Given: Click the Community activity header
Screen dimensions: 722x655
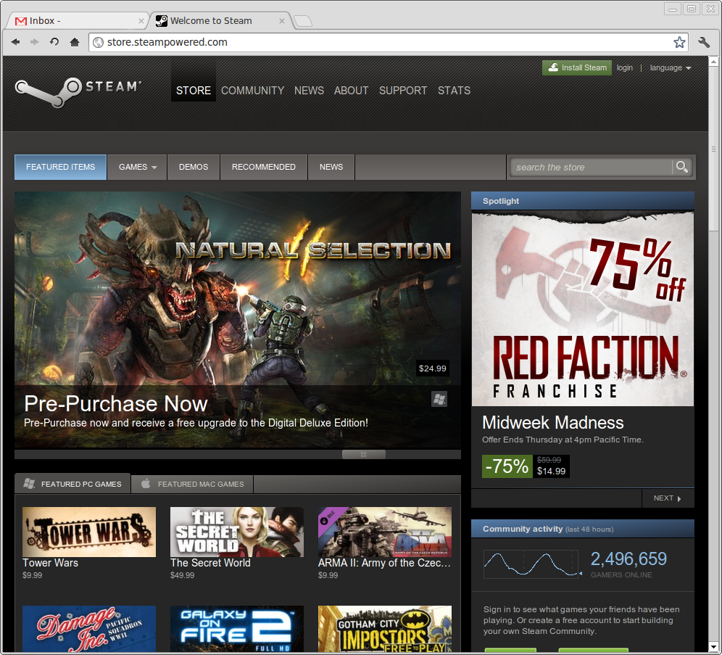Looking at the screenshot, I should 583,529.
